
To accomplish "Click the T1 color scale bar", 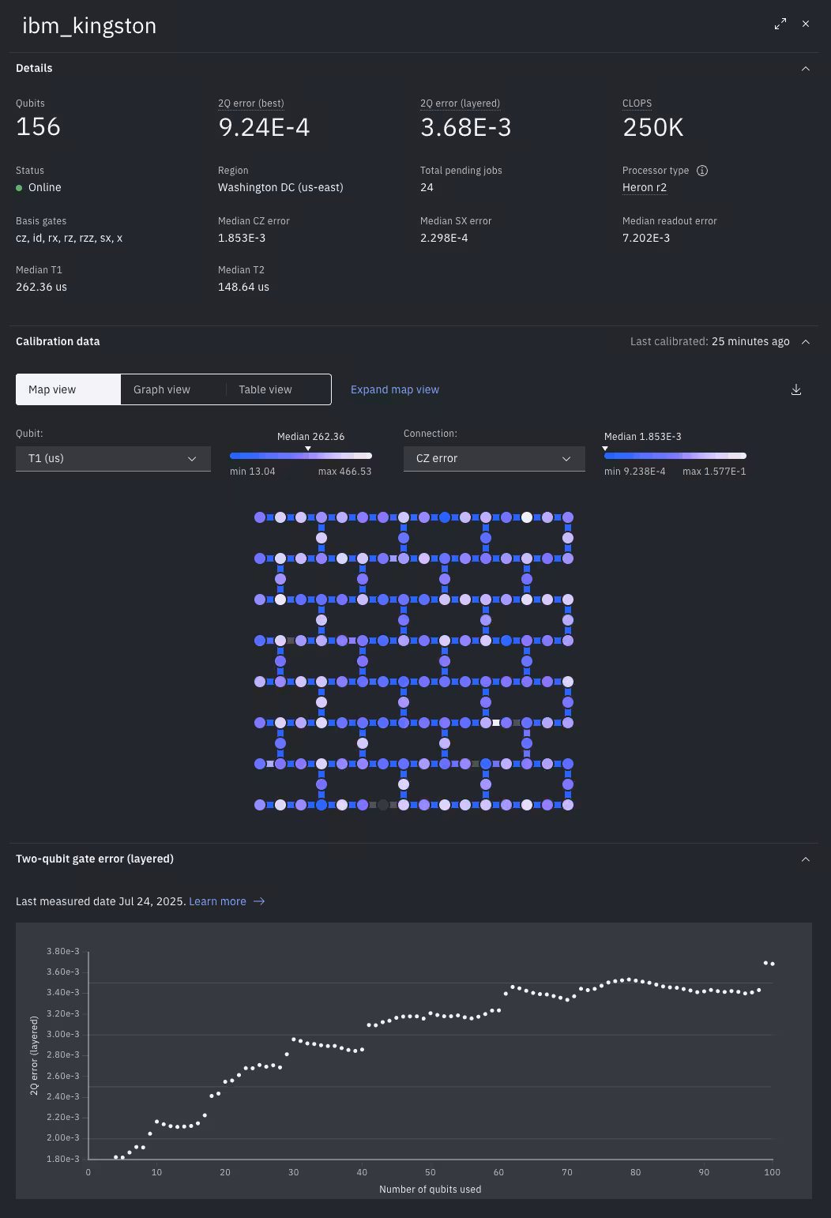I will coord(301,456).
